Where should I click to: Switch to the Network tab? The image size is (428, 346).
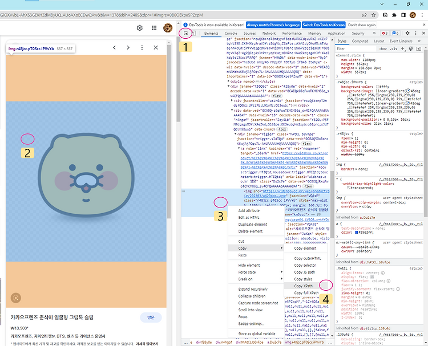coord(269,33)
